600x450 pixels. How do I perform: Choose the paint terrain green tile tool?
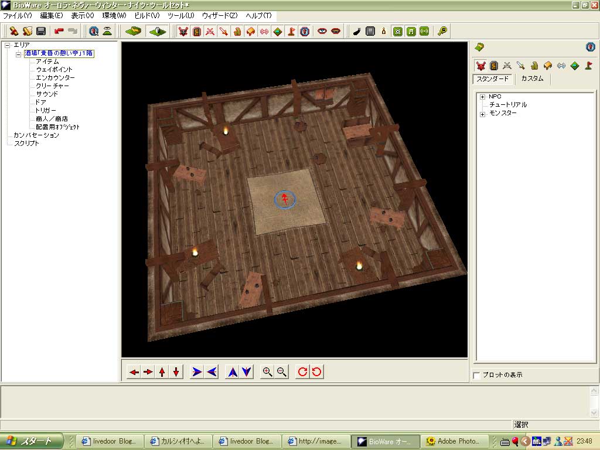tap(133, 31)
